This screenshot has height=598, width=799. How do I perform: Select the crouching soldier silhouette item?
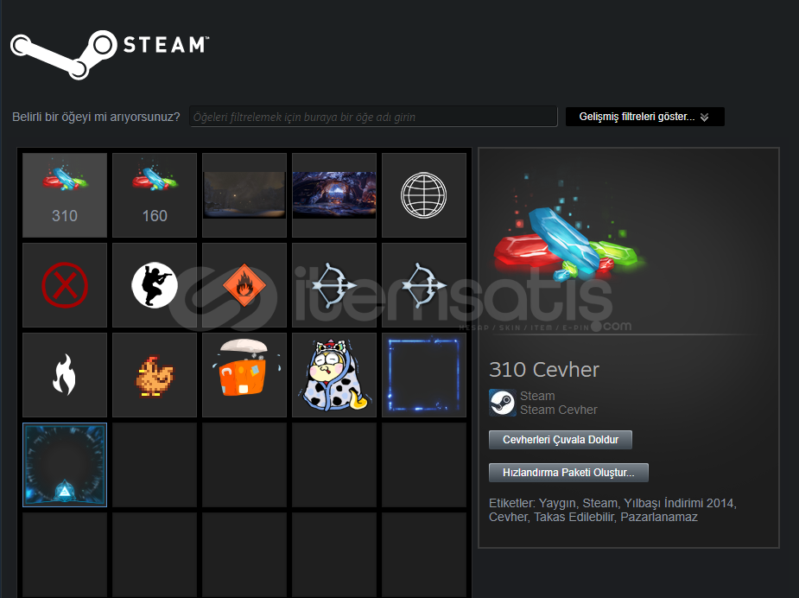(x=155, y=285)
